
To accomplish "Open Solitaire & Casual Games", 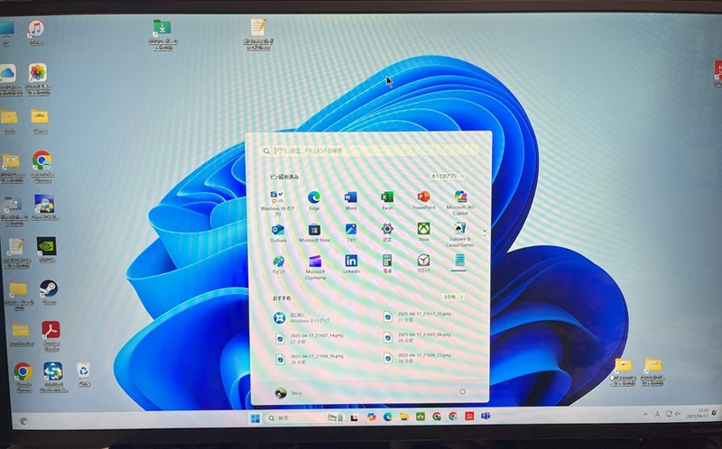I will [459, 230].
